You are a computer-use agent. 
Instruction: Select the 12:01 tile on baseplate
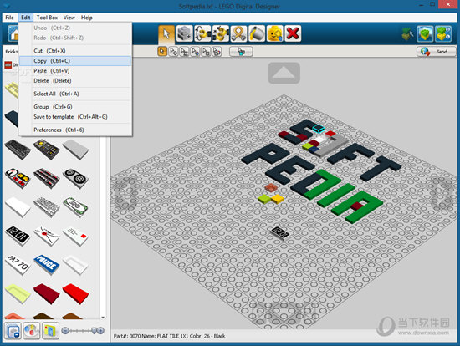tap(280, 233)
